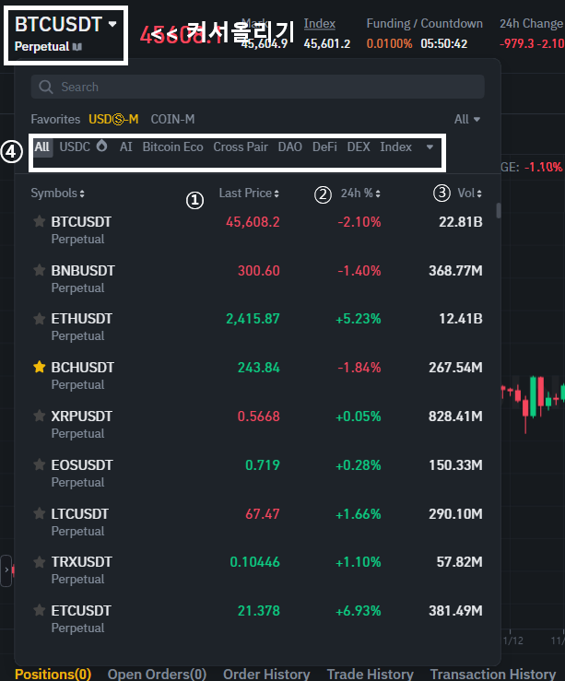Click the 0.0100% funding rate value
565x681 pixels.
(x=389, y=44)
